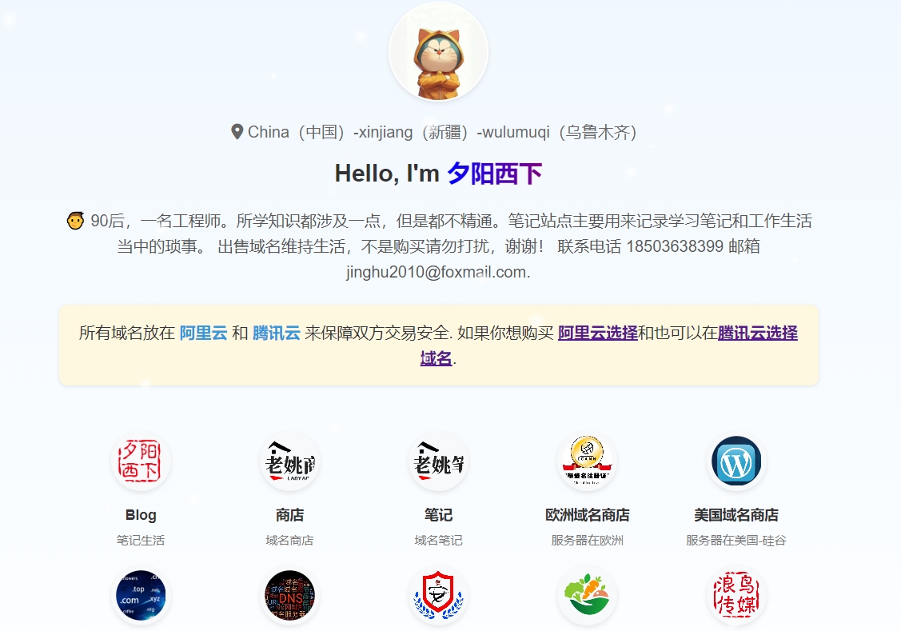The image size is (901, 631).
Task: Click the red shield laurel badge icon
Action: [438, 597]
